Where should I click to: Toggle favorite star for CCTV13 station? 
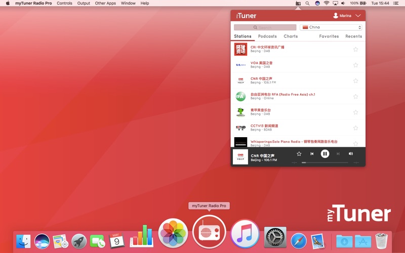coord(356,128)
